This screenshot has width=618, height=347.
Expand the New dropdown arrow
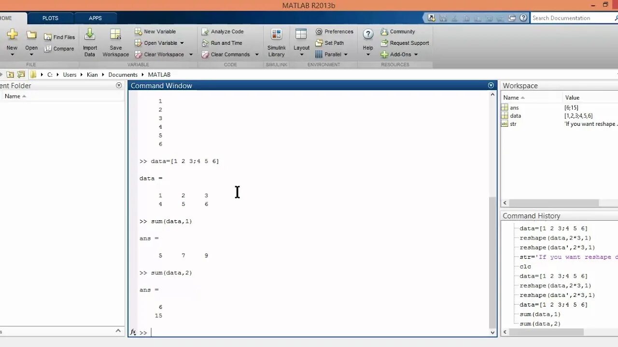(x=12, y=54)
